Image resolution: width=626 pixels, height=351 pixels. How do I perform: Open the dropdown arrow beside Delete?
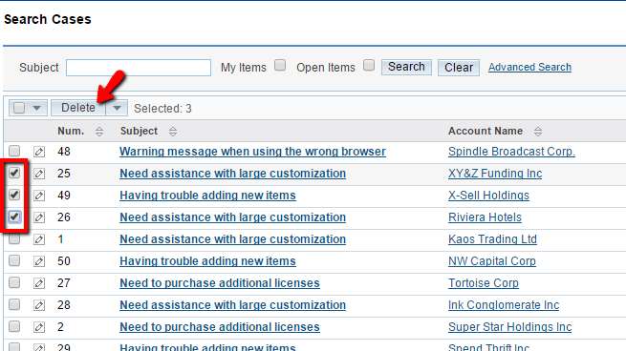[117, 108]
